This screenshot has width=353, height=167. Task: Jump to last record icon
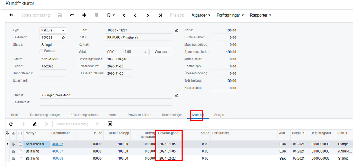pyautogui.click(x=160, y=15)
